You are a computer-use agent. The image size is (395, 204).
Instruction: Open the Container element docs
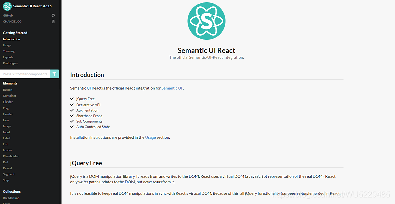[x=9, y=96]
